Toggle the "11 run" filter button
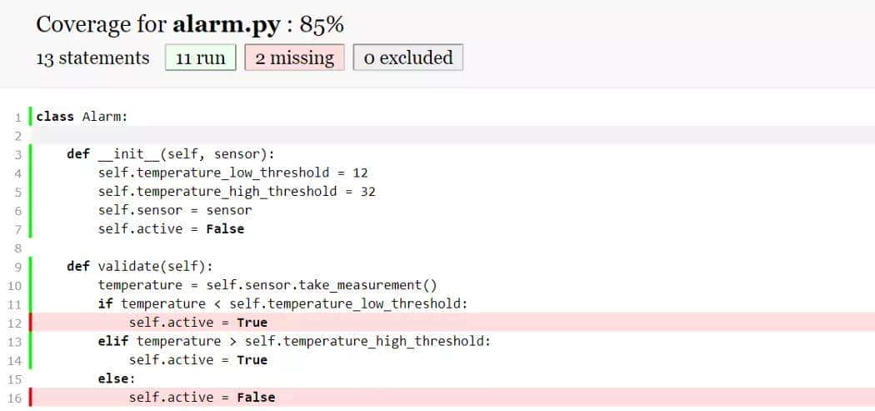This screenshot has height=411, width=875. click(201, 58)
